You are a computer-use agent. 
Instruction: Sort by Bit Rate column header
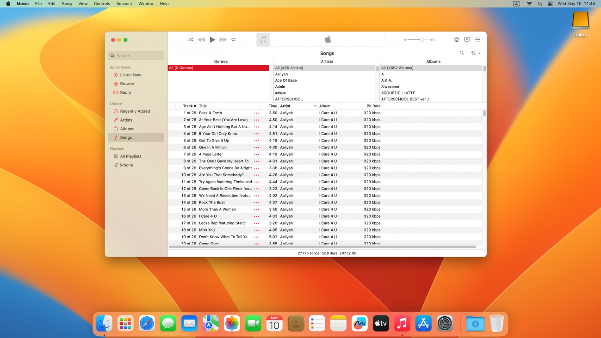point(370,106)
